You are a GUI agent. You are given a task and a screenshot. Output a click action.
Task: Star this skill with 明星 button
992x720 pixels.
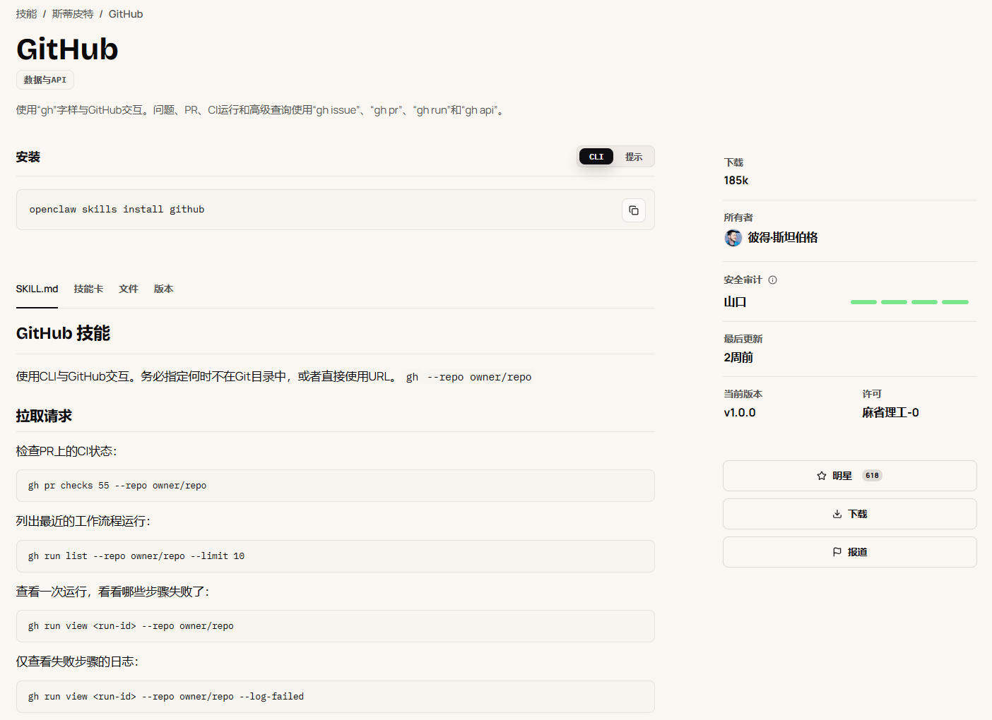(849, 476)
